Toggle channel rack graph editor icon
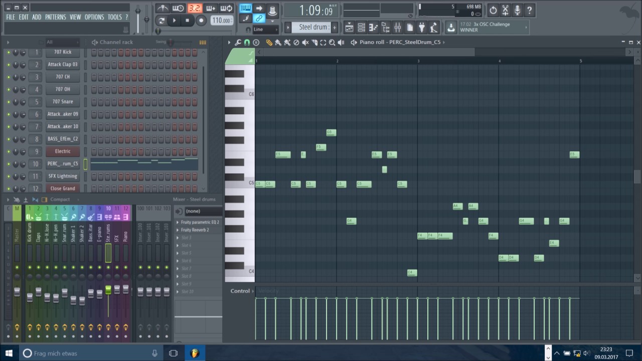The image size is (642, 361). click(203, 43)
